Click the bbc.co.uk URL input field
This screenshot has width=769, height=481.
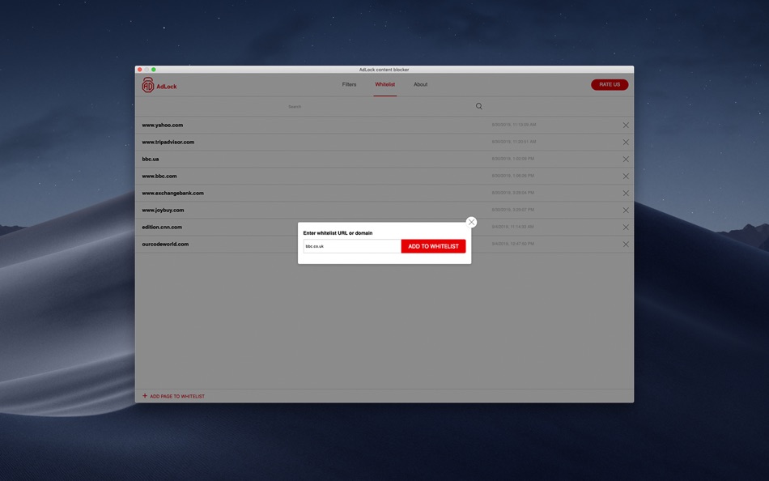(x=351, y=245)
